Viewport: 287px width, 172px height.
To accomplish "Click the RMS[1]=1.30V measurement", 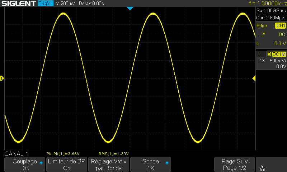I will (113, 154).
